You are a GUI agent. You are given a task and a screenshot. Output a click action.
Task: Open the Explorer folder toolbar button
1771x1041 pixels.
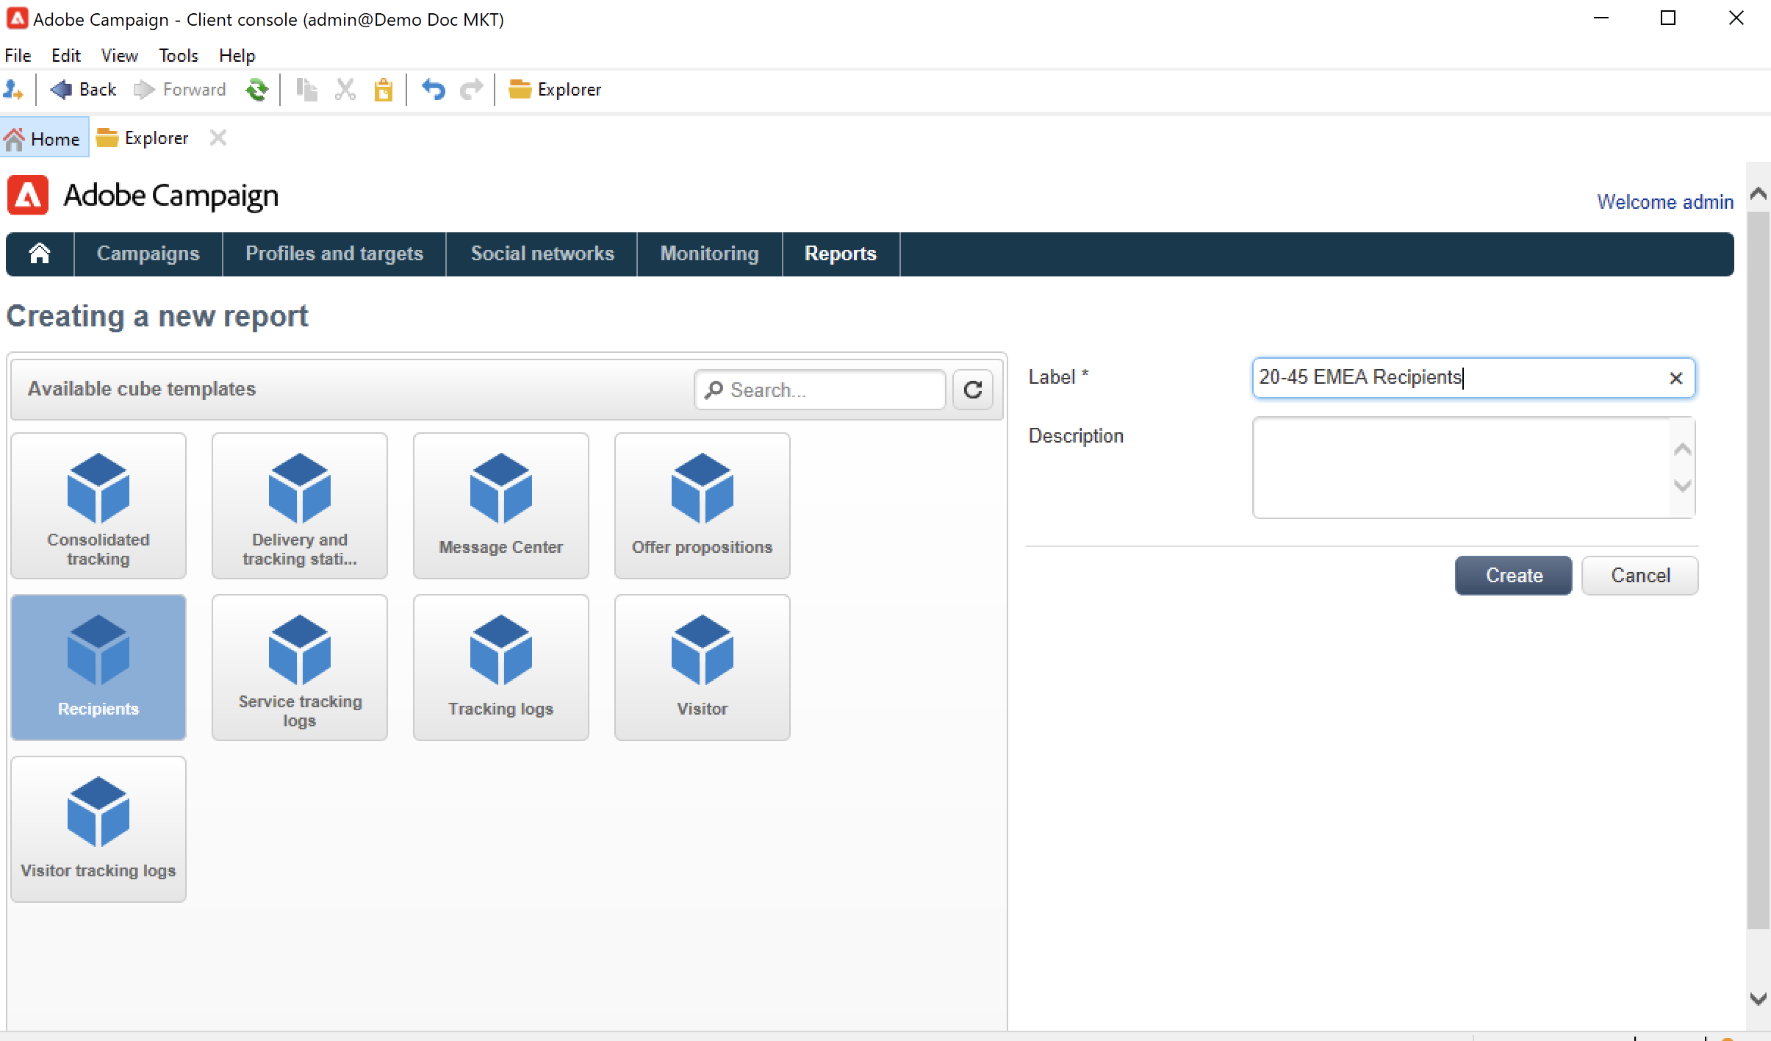click(x=556, y=90)
